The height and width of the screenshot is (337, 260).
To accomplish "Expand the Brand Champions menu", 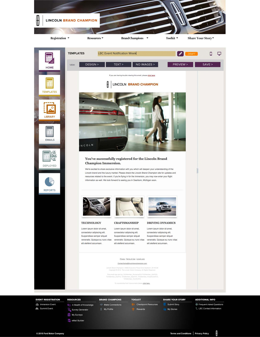I will click(x=135, y=38).
